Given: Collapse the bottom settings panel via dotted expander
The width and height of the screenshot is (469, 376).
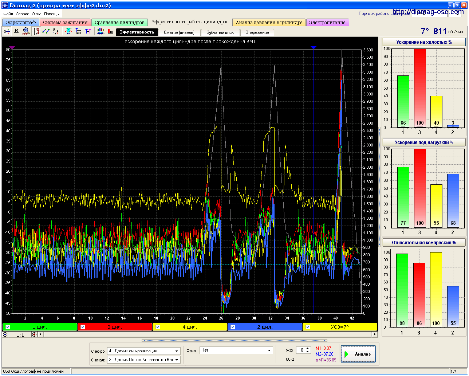Looking at the screenshot, I should (234, 340).
